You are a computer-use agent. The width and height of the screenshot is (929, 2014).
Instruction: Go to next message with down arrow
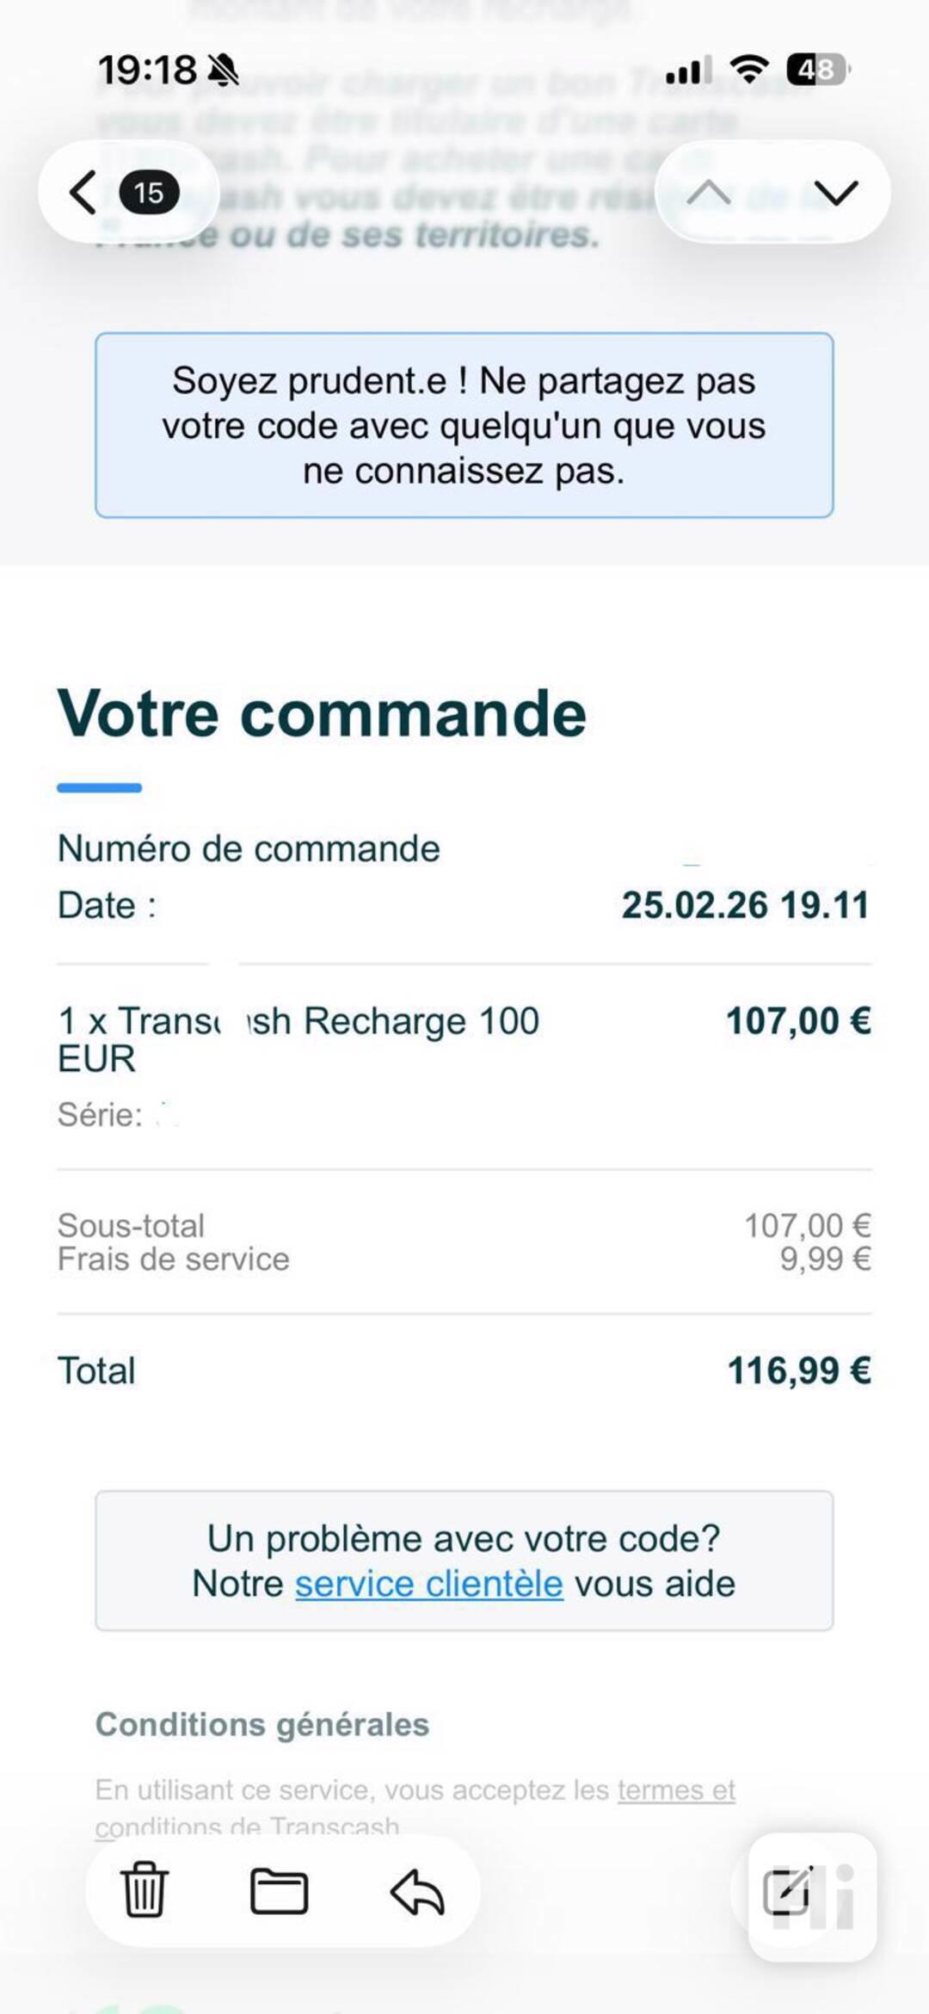835,192
